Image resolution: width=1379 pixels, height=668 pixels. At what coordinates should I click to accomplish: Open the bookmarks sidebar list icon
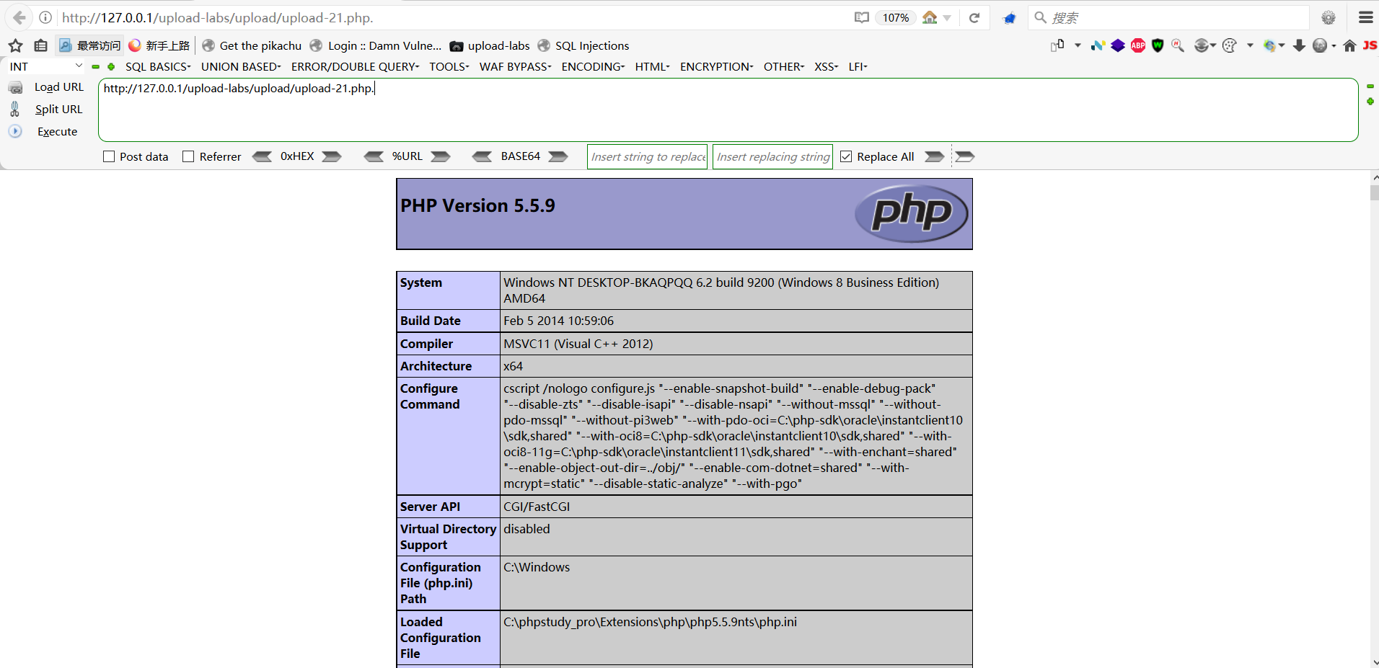point(41,45)
